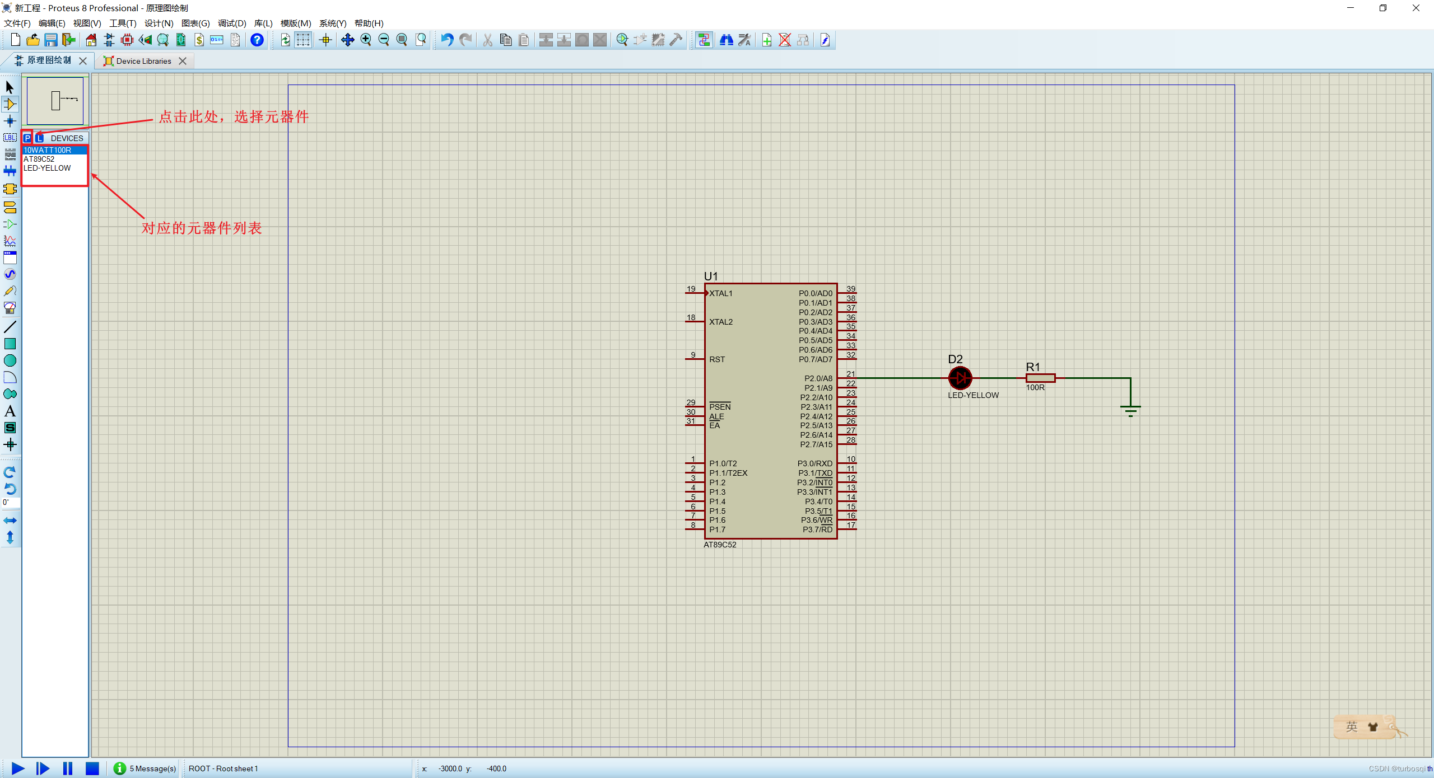Click step simulation button

43,768
